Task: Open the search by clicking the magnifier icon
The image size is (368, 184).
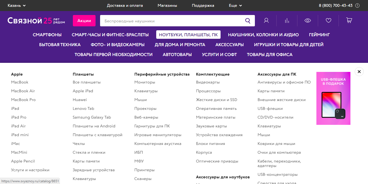Action: pos(248,20)
